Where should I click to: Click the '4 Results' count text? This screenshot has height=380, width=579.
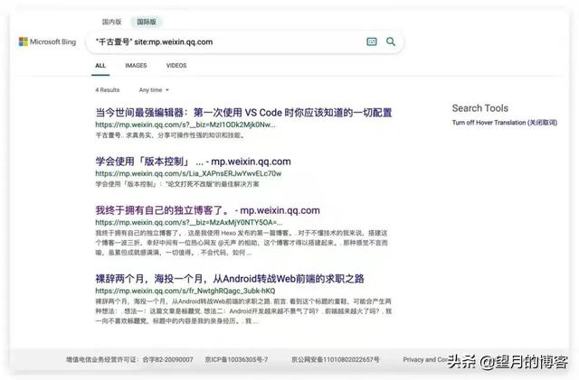[x=107, y=90]
